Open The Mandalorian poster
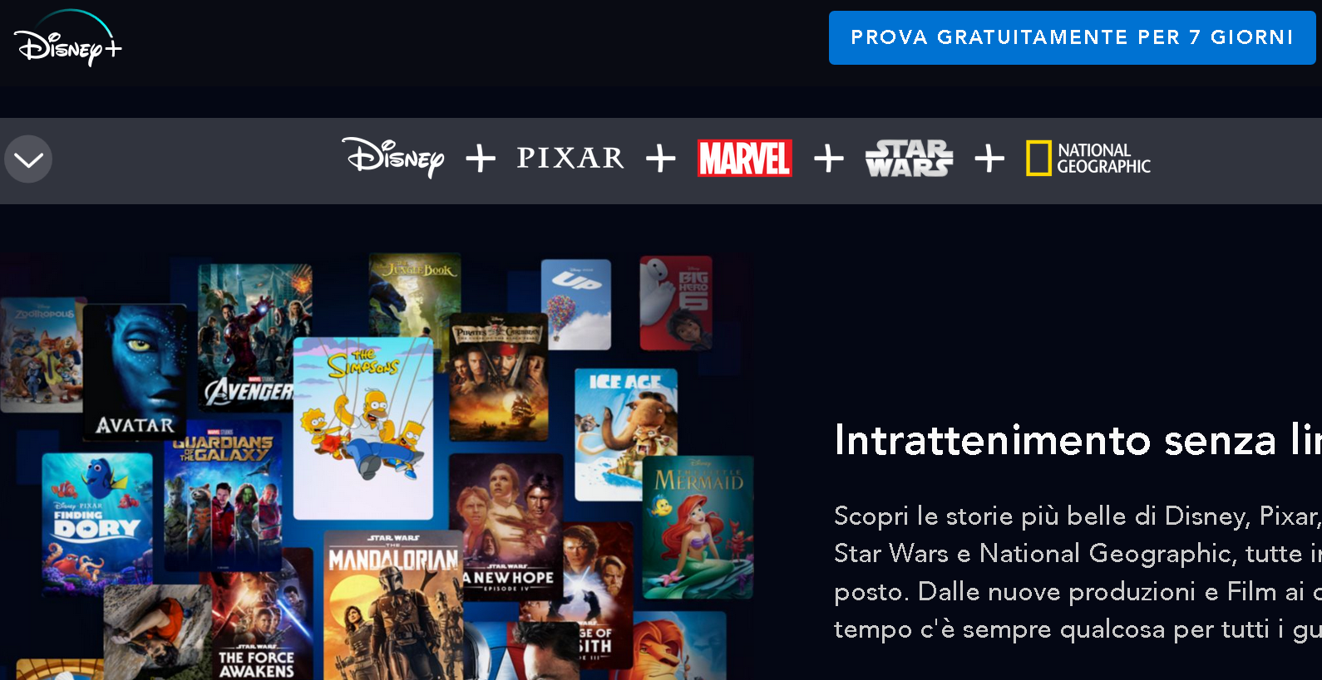1322x680 pixels. pyautogui.click(x=392, y=605)
